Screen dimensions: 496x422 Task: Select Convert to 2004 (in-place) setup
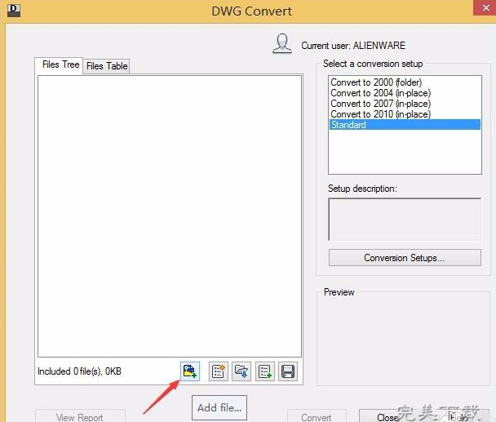coord(405,93)
